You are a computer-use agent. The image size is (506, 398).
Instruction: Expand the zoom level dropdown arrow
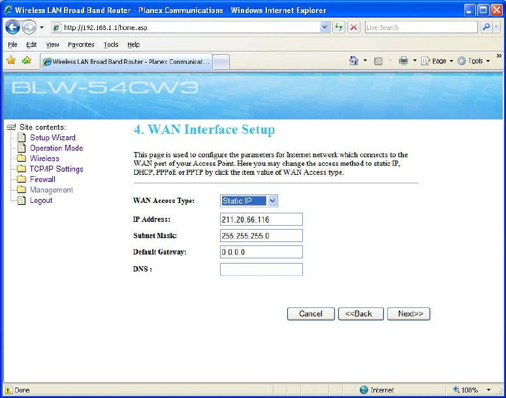click(488, 390)
